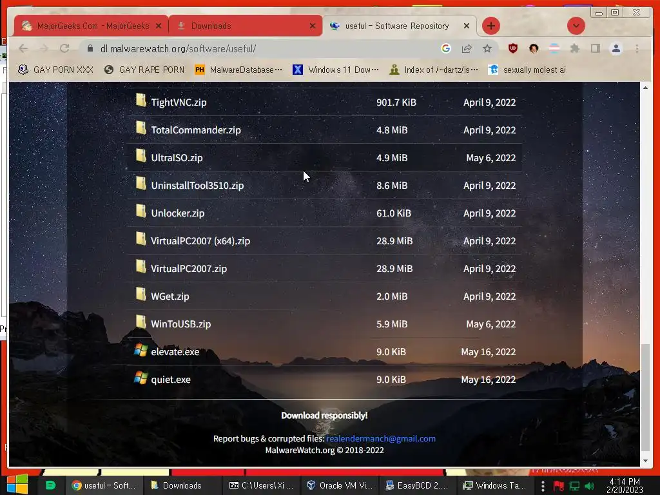The image size is (660, 495).
Task: Open the Windows Start button
Action: pos(17,485)
